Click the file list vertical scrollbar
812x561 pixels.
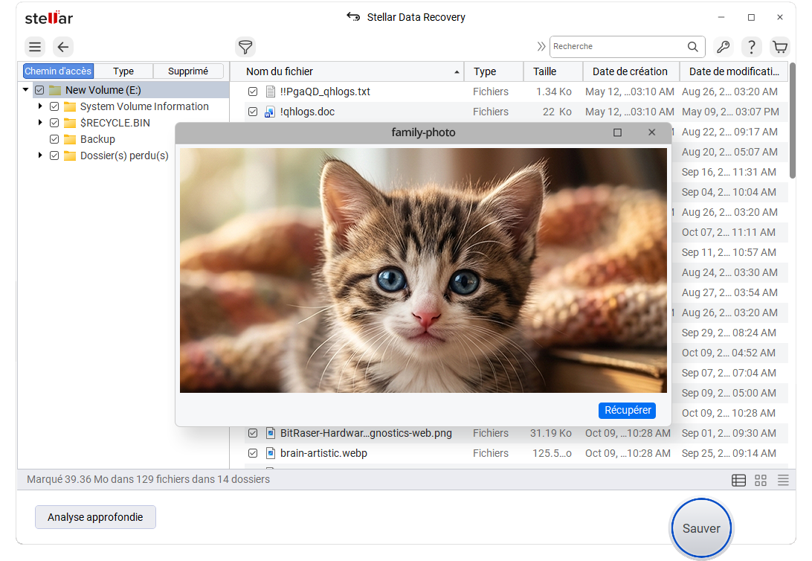pos(793,122)
